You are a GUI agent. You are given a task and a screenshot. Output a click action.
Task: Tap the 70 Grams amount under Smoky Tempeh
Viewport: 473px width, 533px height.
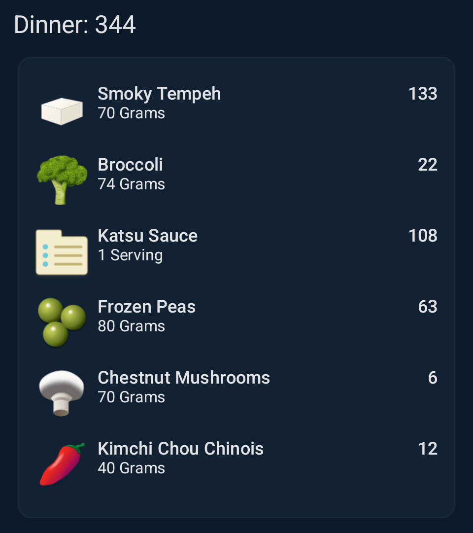click(x=131, y=113)
